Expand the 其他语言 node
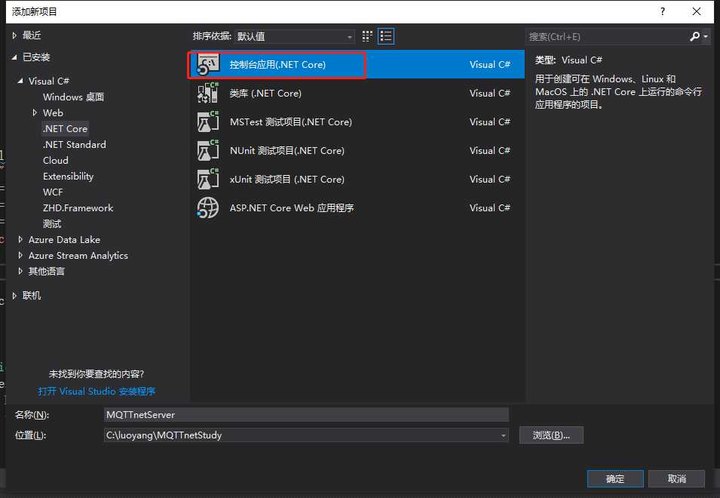The height and width of the screenshot is (498, 720). (20, 271)
